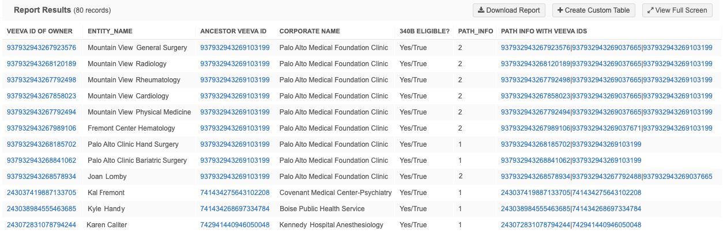Open path link for Palo Alto Clinic Hand Surgery
The width and height of the screenshot is (723, 233).
571,144
